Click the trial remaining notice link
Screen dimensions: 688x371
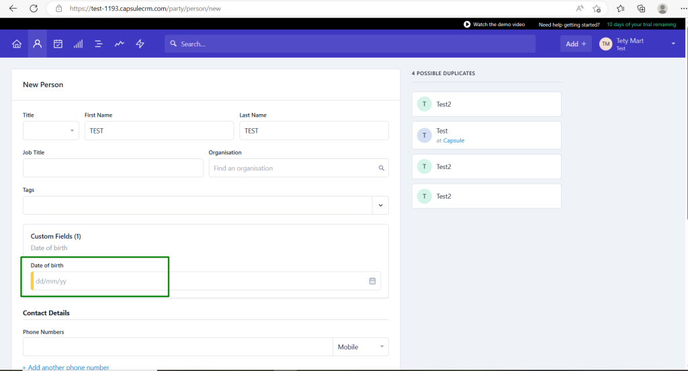(642, 25)
